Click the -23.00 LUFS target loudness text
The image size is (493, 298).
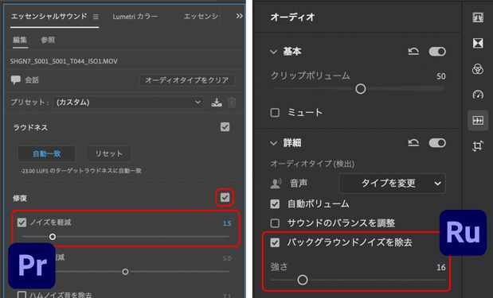coord(81,171)
